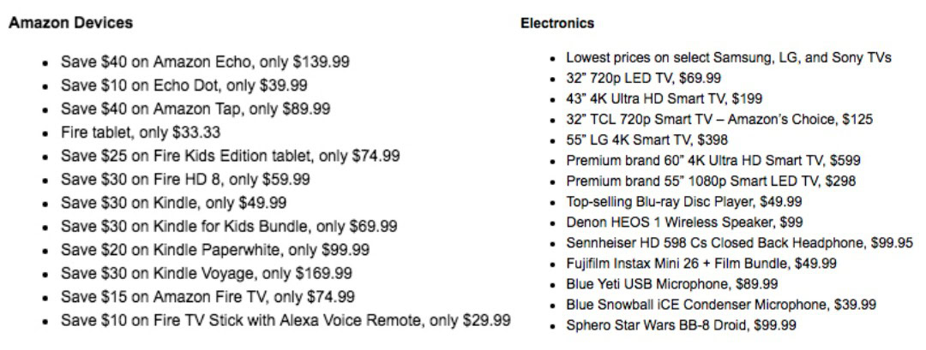Open the Fire Kids Edition tablet deal
The width and height of the screenshot is (926, 350).
tap(230, 156)
